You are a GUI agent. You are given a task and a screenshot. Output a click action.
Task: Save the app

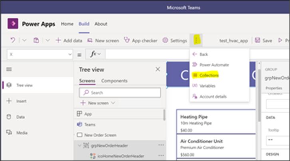[264, 40]
